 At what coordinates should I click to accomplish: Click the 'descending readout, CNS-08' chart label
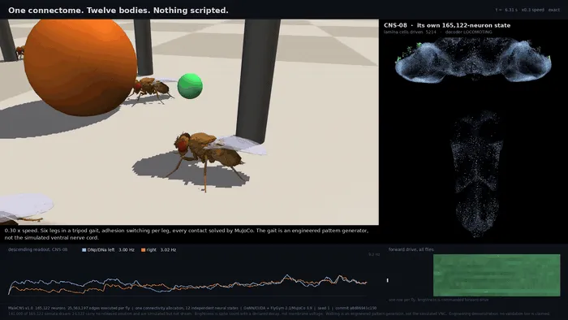pyautogui.click(x=37, y=249)
